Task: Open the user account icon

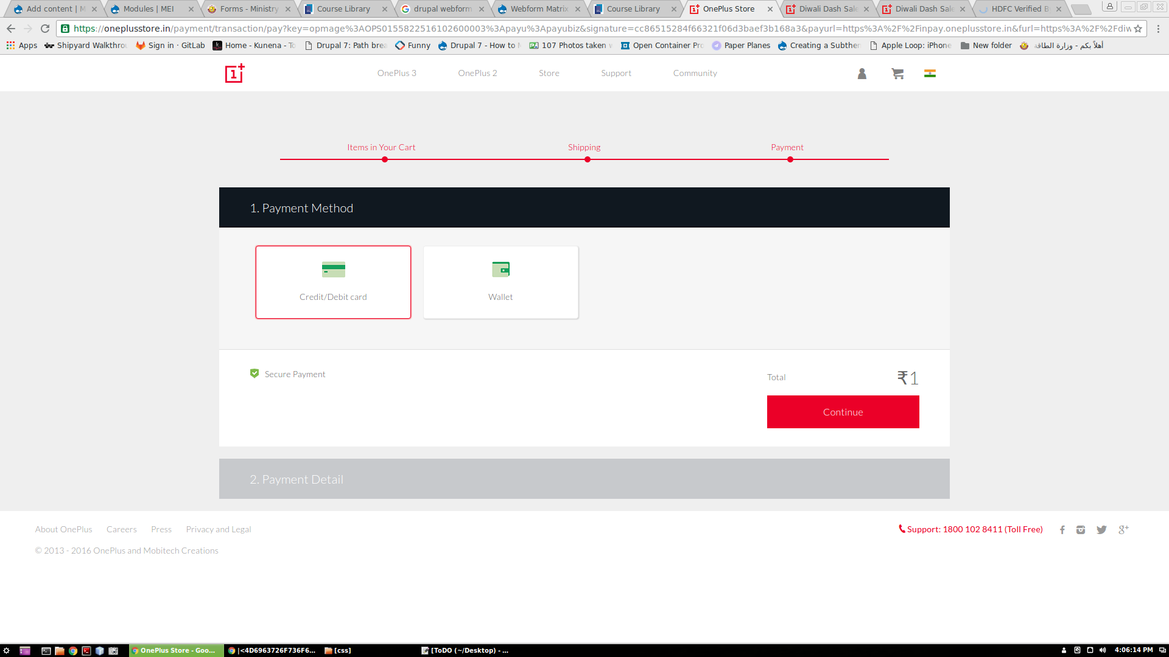Action: click(x=862, y=74)
